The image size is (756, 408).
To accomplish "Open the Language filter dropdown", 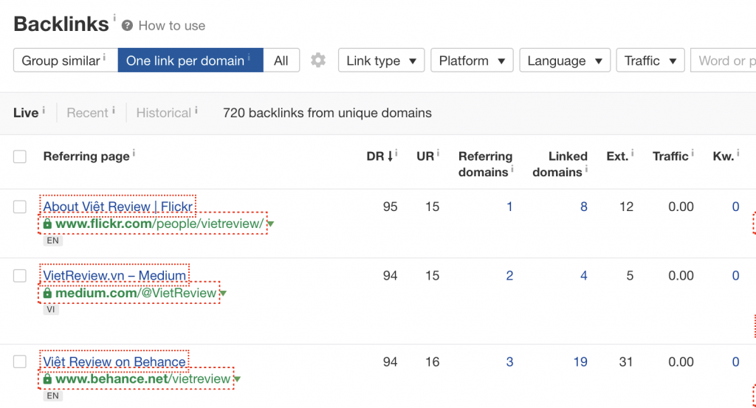I will [565, 60].
